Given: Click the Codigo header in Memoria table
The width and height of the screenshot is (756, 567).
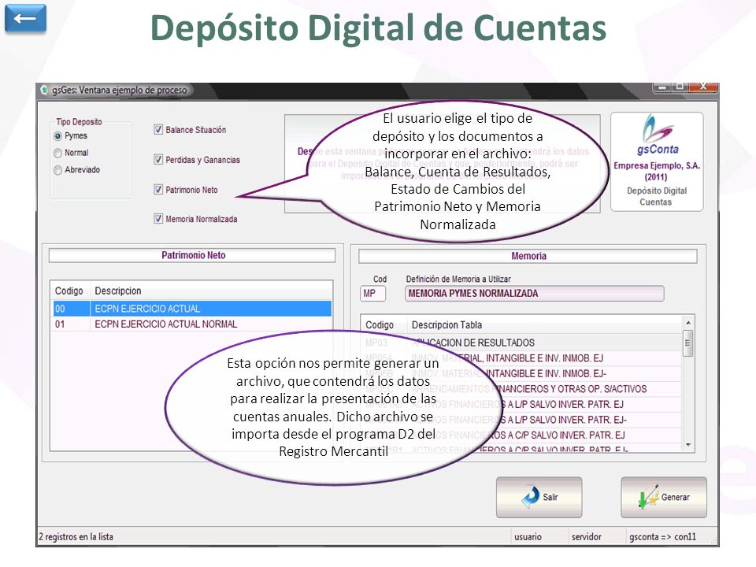Looking at the screenshot, I should tap(380, 325).
